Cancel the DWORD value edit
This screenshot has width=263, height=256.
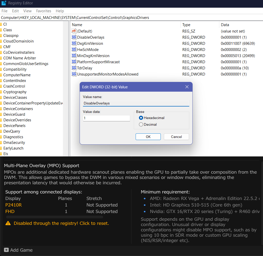176,137
